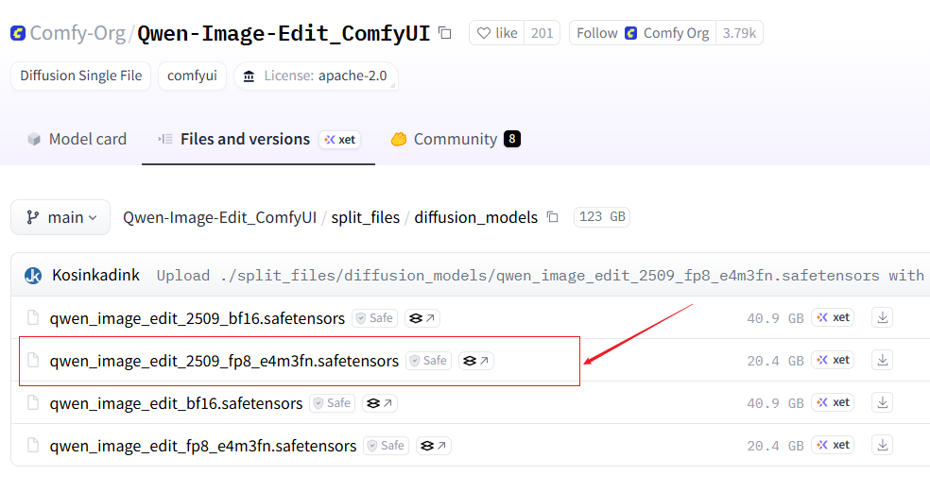Click the Safe badge for qwen_image_edit_bf16
Screen dimensions: 930x492
pyautogui.click(x=332, y=403)
